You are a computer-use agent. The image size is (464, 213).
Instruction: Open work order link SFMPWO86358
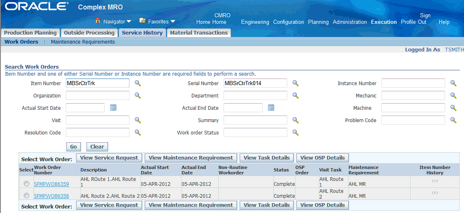51,196
